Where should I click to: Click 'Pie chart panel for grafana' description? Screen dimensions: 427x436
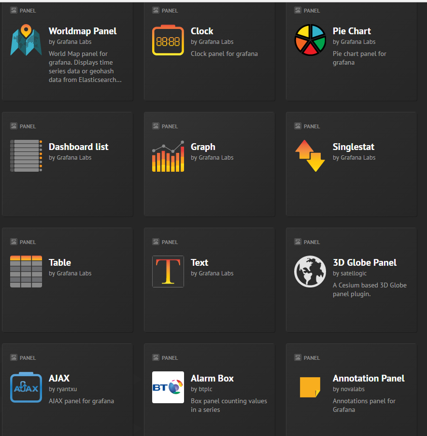click(x=359, y=58)
